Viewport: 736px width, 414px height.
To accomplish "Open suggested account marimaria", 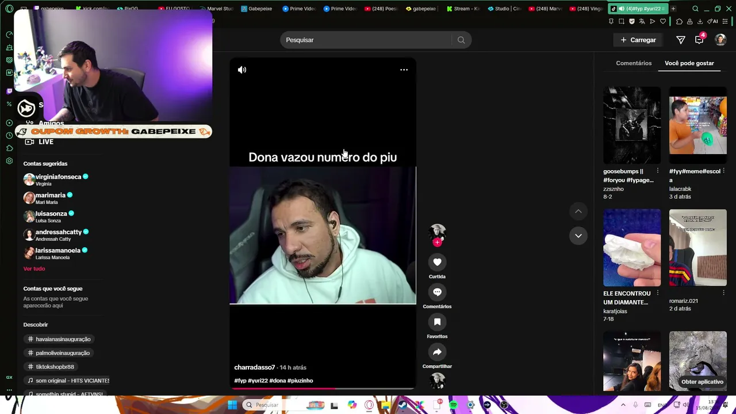I will 48,198.
